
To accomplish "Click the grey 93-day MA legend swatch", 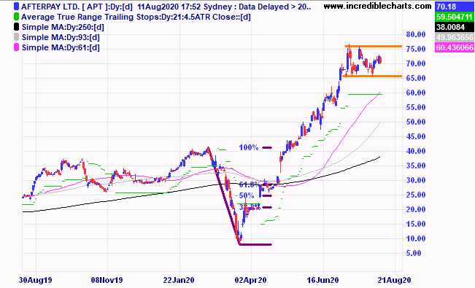I will click(x=16, y=37).
